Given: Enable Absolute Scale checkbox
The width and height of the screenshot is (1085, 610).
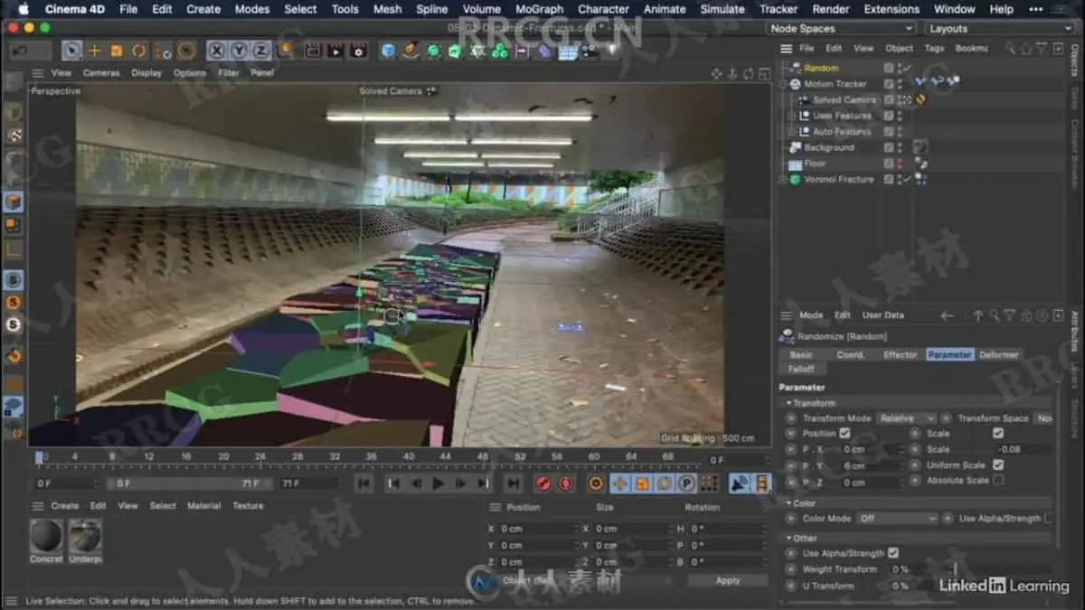Looking at the screenshot, I should [x=998, y=481].
